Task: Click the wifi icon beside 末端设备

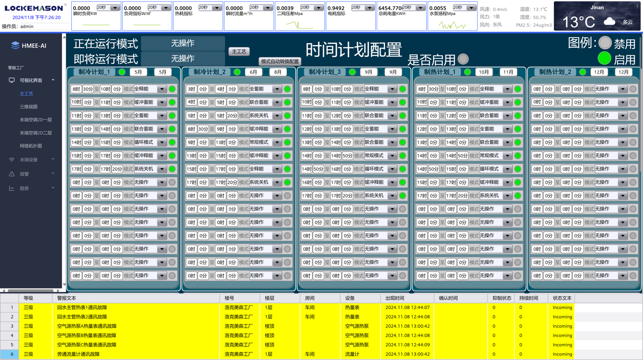Action: (x=11, y=160)
